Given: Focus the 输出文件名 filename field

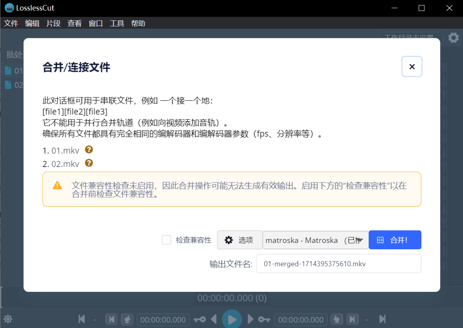Looking at the screenshot, I should click(339, 263).
